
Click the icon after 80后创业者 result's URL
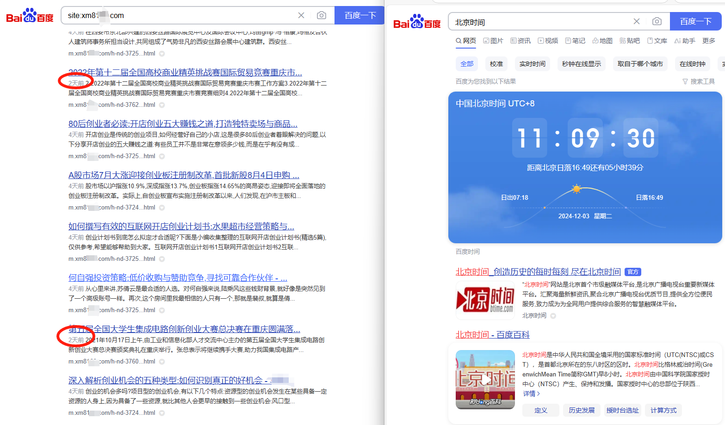click(x=162, y=156)
